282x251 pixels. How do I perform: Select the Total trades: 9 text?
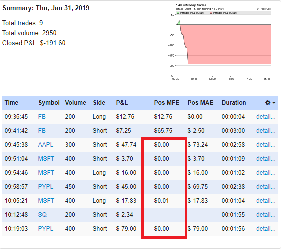pyautogui.click(x=23, y=23)
